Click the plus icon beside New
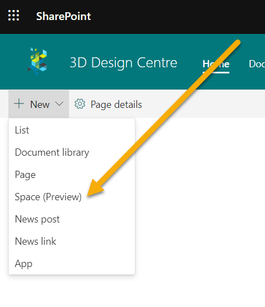 [19, 104]
